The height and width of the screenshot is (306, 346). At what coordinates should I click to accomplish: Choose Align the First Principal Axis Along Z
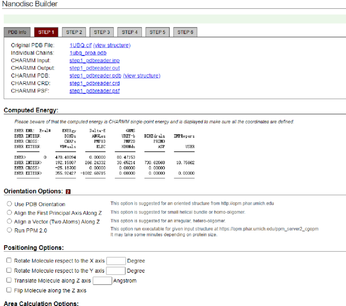[x=9, y=213]
